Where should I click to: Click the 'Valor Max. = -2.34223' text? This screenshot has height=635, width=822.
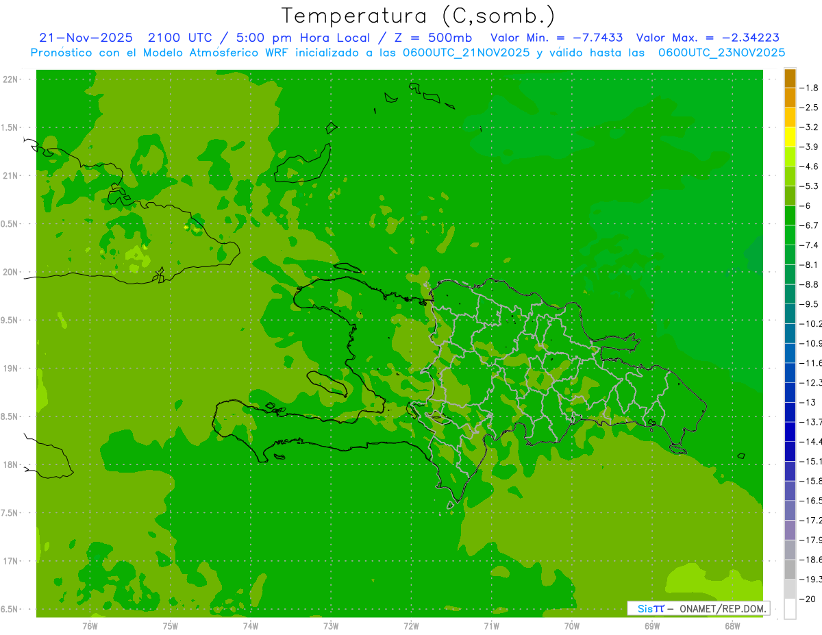point(708,38)
